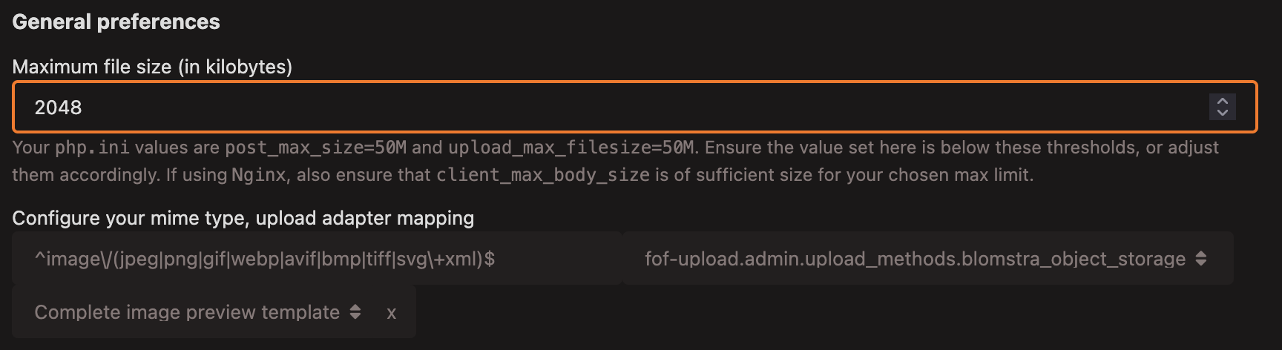Click the upload_max_filesize=50M code snippet

pyautogui.click(x=571, y=148)
